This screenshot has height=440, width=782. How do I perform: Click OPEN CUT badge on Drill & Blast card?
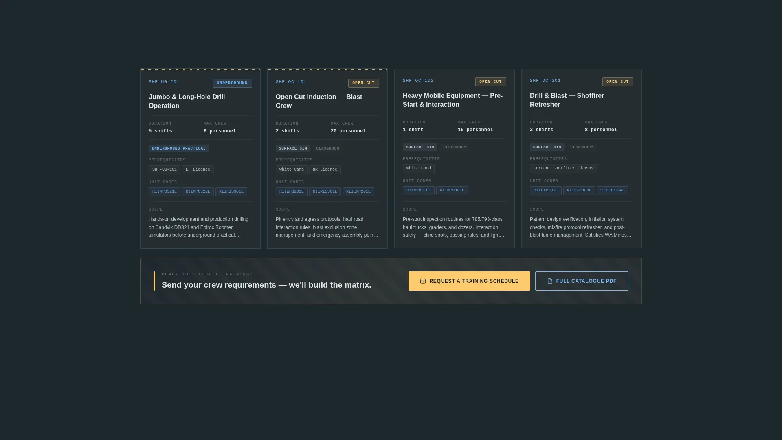tap(618, 82)
